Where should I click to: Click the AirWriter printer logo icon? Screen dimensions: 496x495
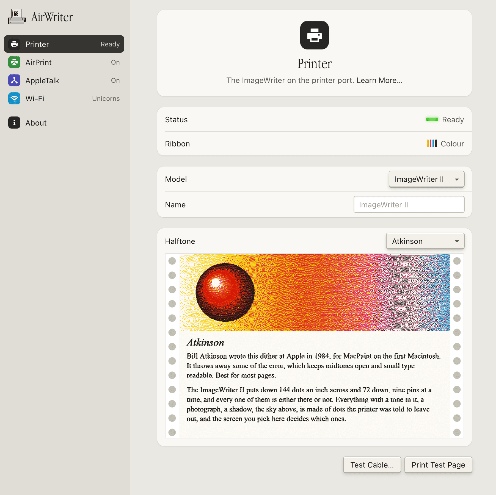pos(17,17)
